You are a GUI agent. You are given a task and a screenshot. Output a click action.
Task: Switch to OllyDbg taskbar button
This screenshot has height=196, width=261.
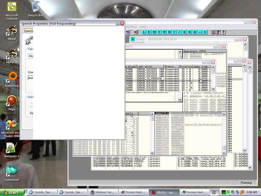(164, 192)
